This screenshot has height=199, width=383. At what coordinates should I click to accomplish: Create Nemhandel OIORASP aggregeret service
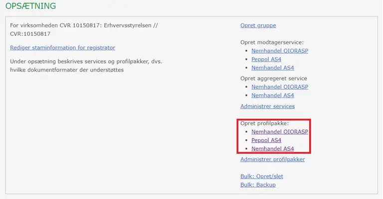(x=279, y=87)
